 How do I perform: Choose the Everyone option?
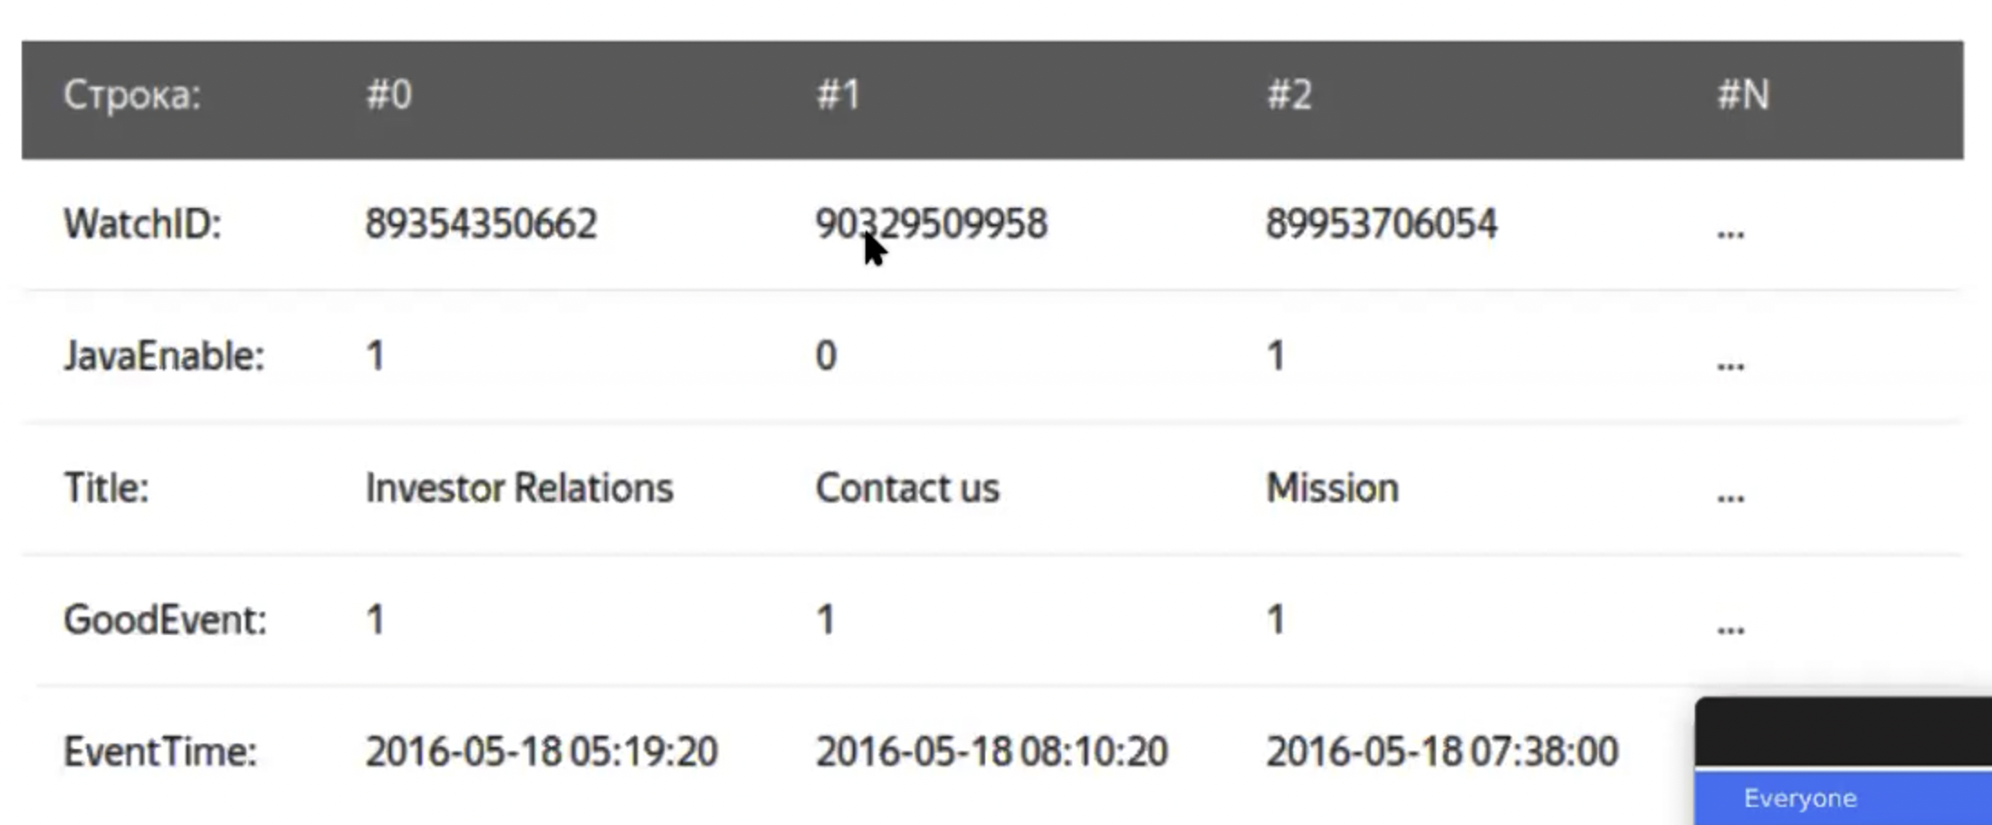[x=1800, y=798]
